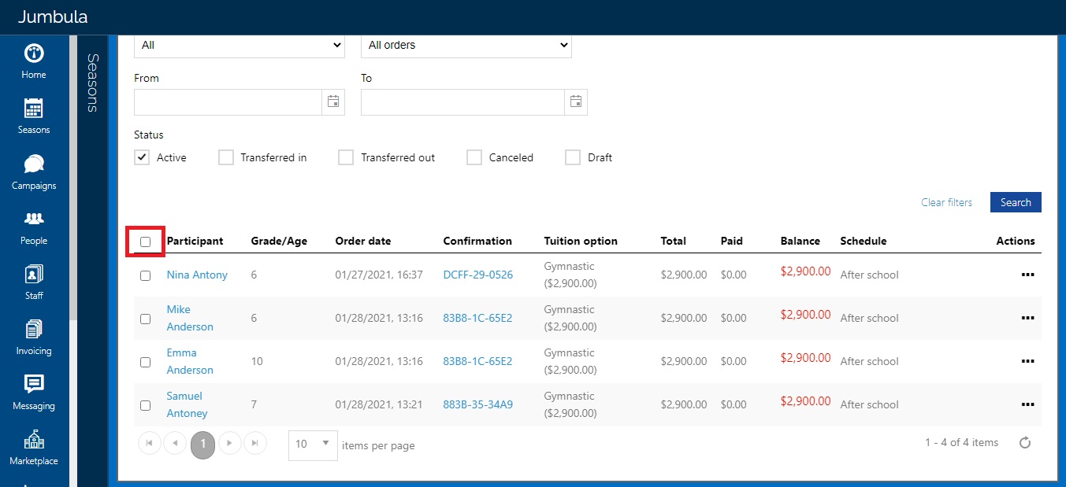Select all participants with header checkbox
The height and width of the screenshot is (487, 1066).
(145, 242)
